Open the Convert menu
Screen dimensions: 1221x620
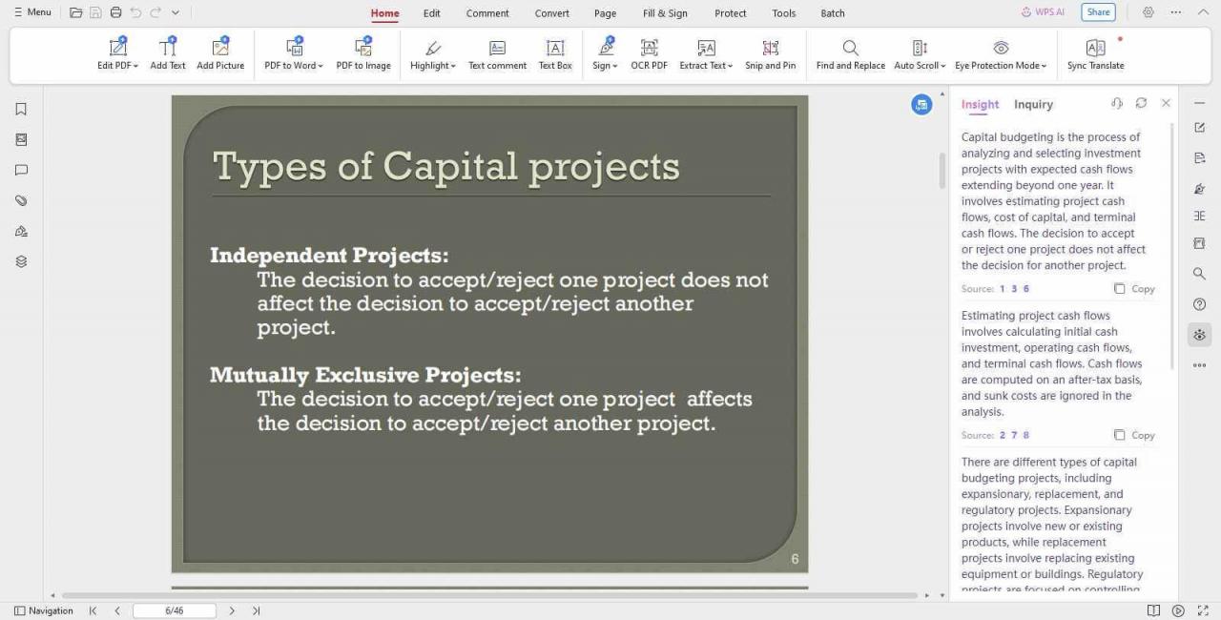click(551, 13)
